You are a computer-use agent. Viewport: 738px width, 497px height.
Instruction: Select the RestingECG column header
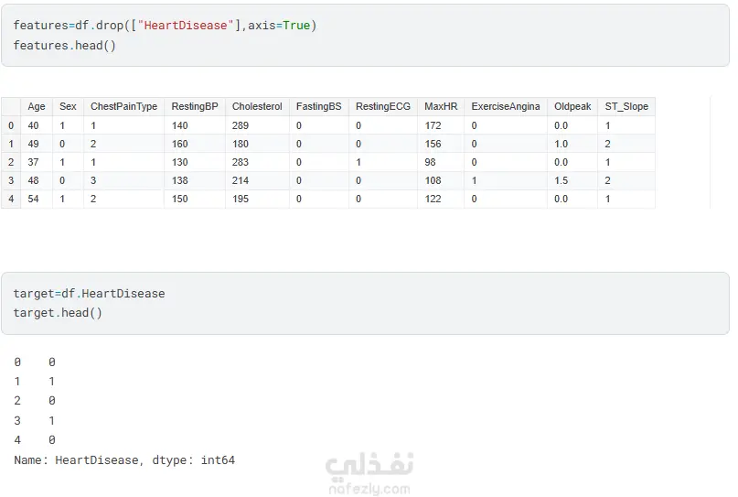[383, 106]
